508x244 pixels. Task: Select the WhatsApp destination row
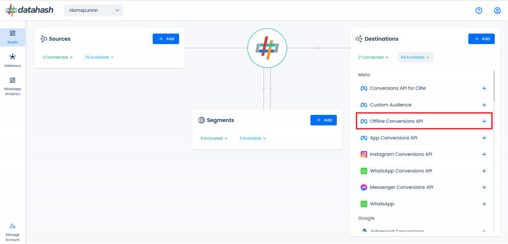(424, 204)
